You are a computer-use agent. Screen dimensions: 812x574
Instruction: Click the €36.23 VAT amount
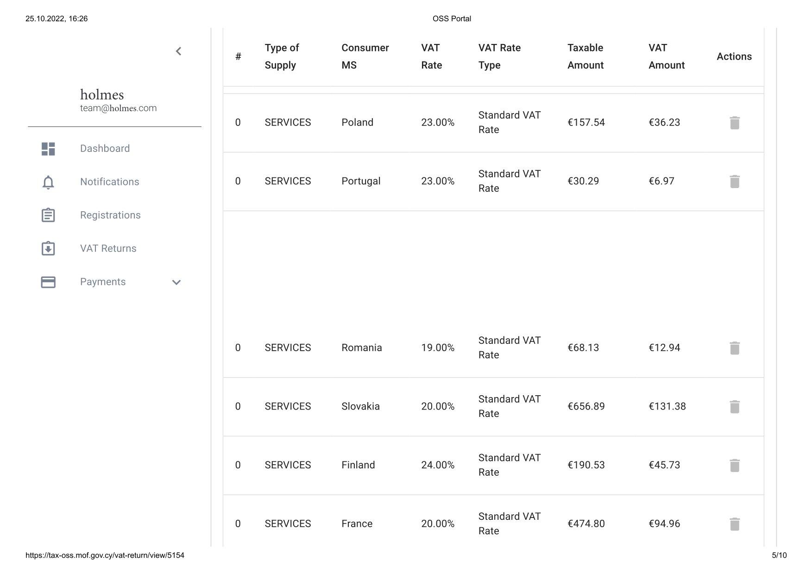pos(664,122)
